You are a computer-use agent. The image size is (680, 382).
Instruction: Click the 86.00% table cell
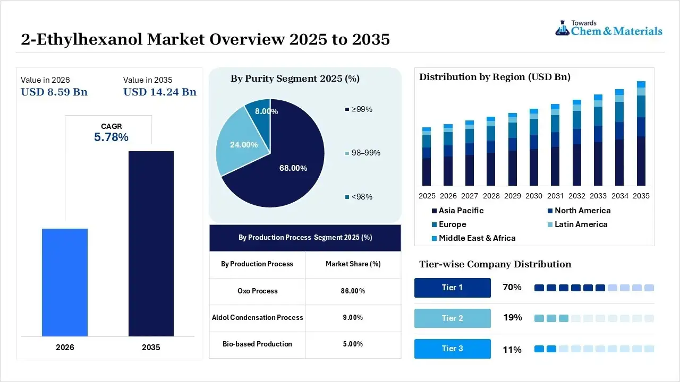(353, 291)
